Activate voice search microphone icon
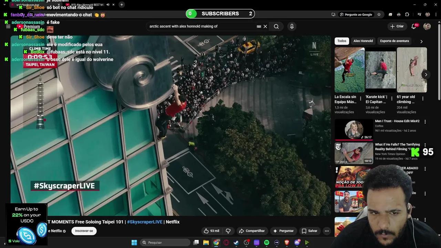The height and width of the screenshot is (248, 441). (292, 27)
